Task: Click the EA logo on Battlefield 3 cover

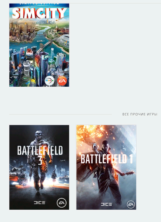Action: point(61,203)
